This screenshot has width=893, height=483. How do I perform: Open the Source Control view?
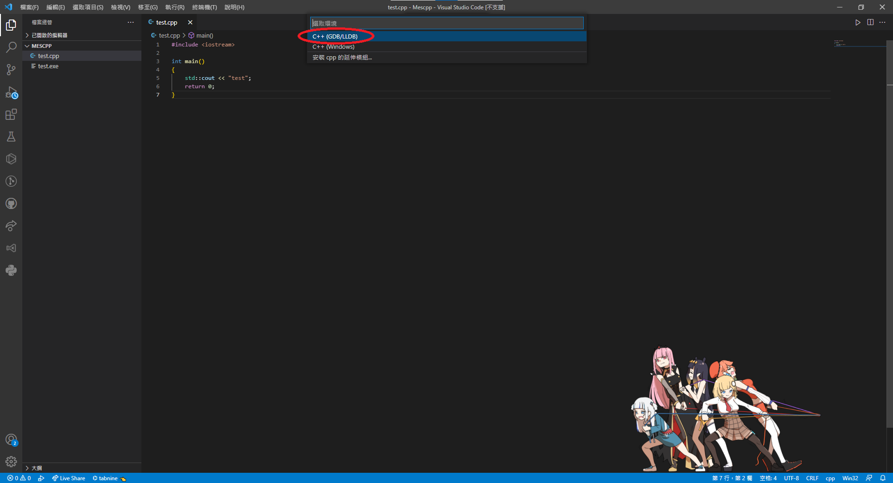click(11, 70)
